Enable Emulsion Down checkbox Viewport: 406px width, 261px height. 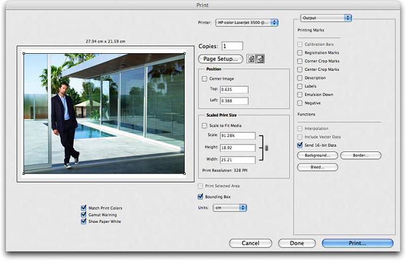coord(300,94)
